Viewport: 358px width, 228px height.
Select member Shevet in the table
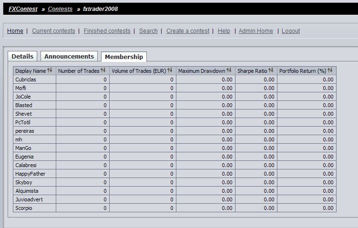[x=23, y=114]
